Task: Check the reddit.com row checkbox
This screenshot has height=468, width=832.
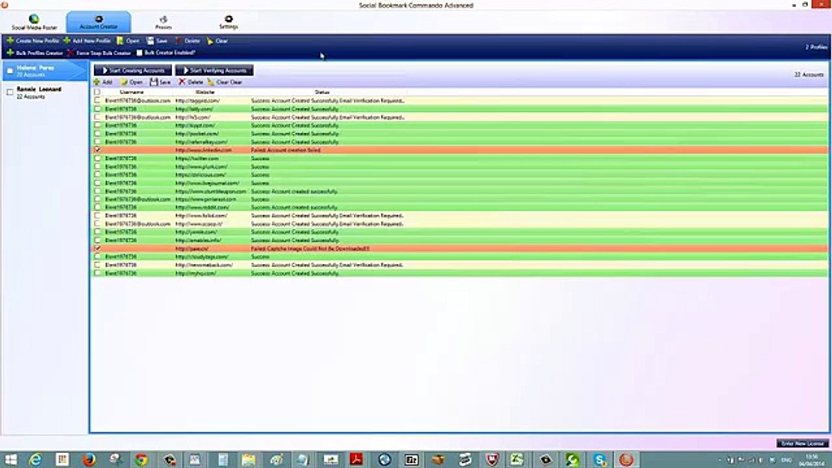Action: click(97, 207)
